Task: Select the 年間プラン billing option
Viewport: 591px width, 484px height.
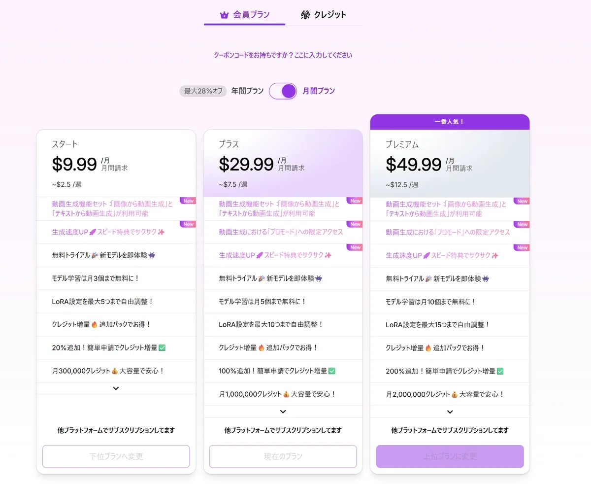Action: point(247,91)
